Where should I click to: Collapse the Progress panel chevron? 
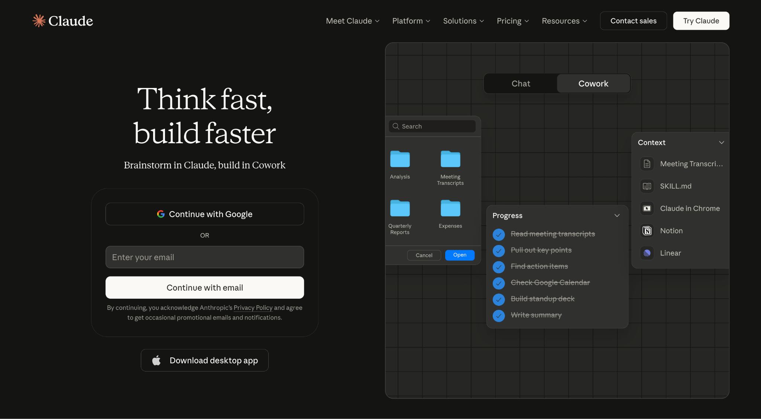[617, 216]
